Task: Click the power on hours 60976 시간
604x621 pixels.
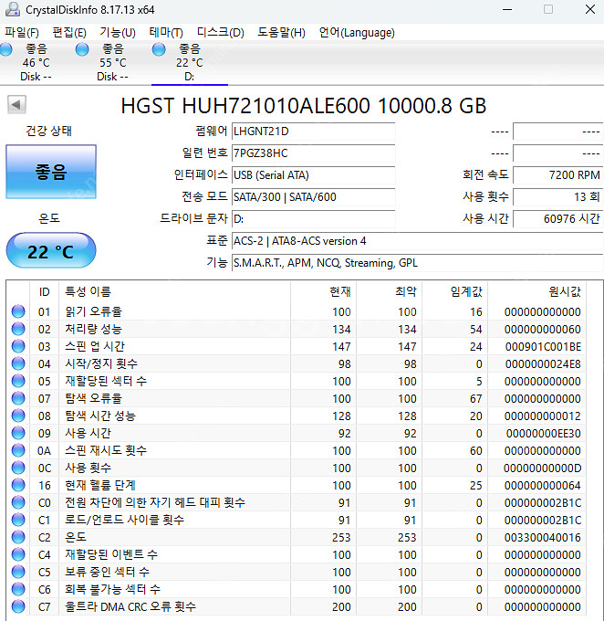Action: click(x=558, y=218)
